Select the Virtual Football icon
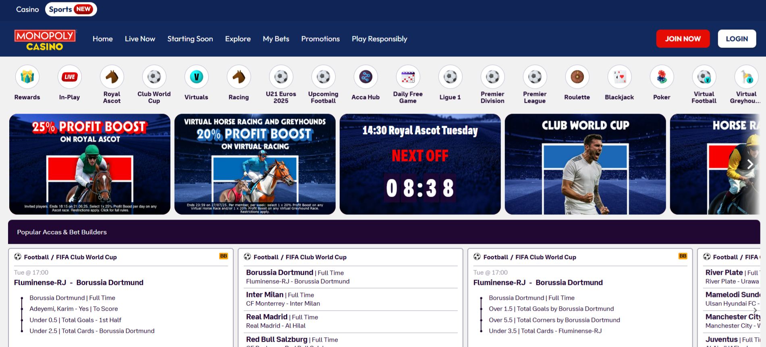Screen dimensions: 766x347 704,77
